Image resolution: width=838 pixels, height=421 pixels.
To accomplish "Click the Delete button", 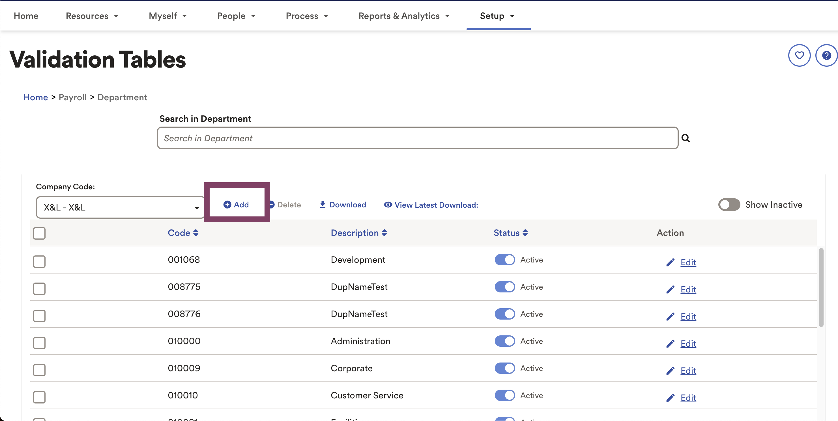I will point(285,205).
